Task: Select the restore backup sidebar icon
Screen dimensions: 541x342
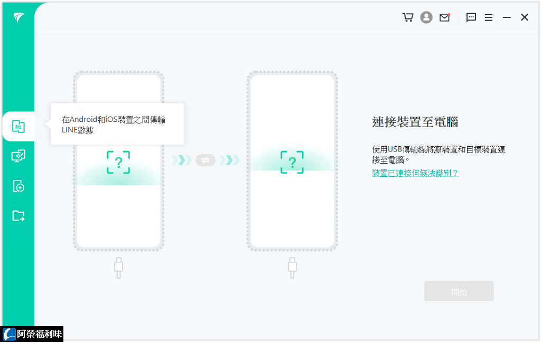Action: coord(18,186)
